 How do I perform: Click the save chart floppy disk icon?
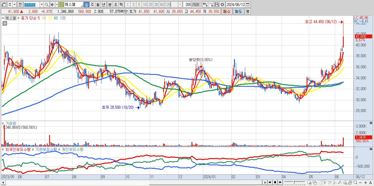(217, 4)
